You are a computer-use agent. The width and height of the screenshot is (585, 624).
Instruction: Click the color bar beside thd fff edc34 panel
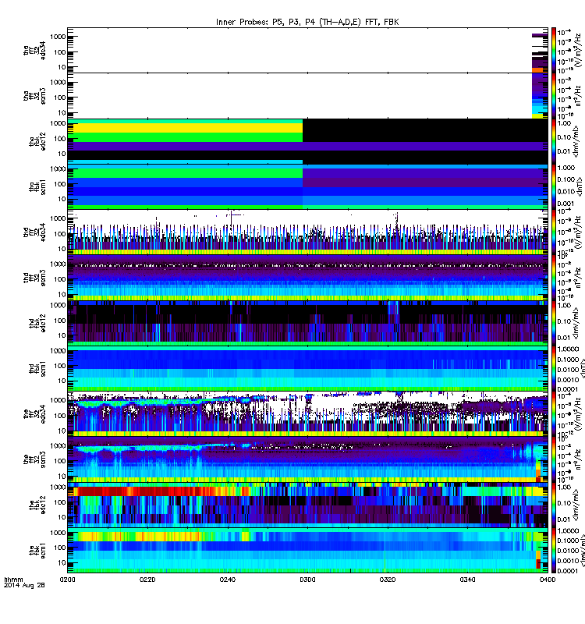tap(554, 232)
